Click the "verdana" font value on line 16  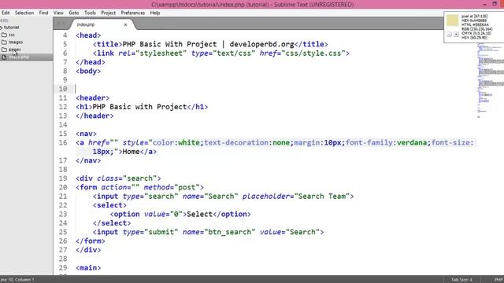[x=412, y=142]
